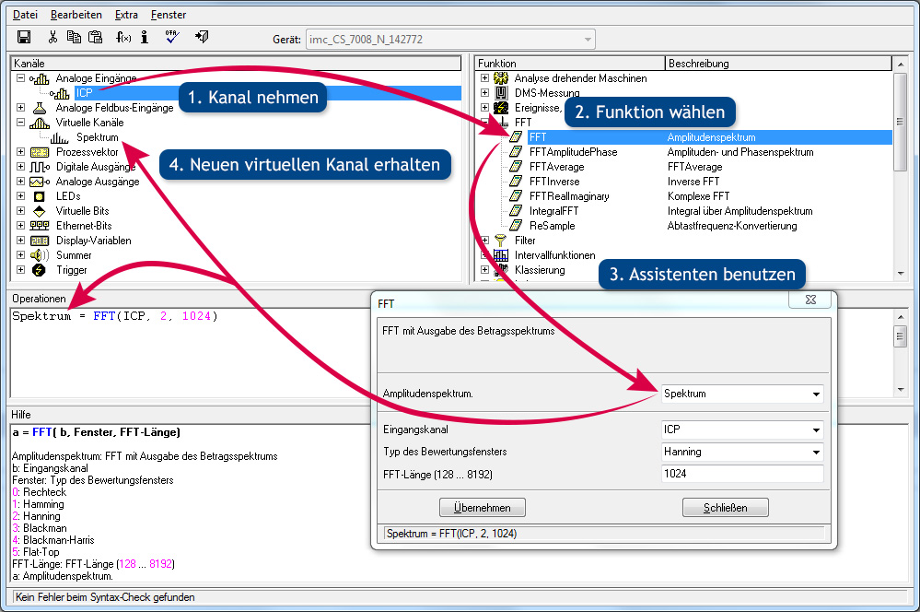Click the Save disk icon in toolbar
The width and height of the screenshot is (920, 612).
[x=24, y=38]
